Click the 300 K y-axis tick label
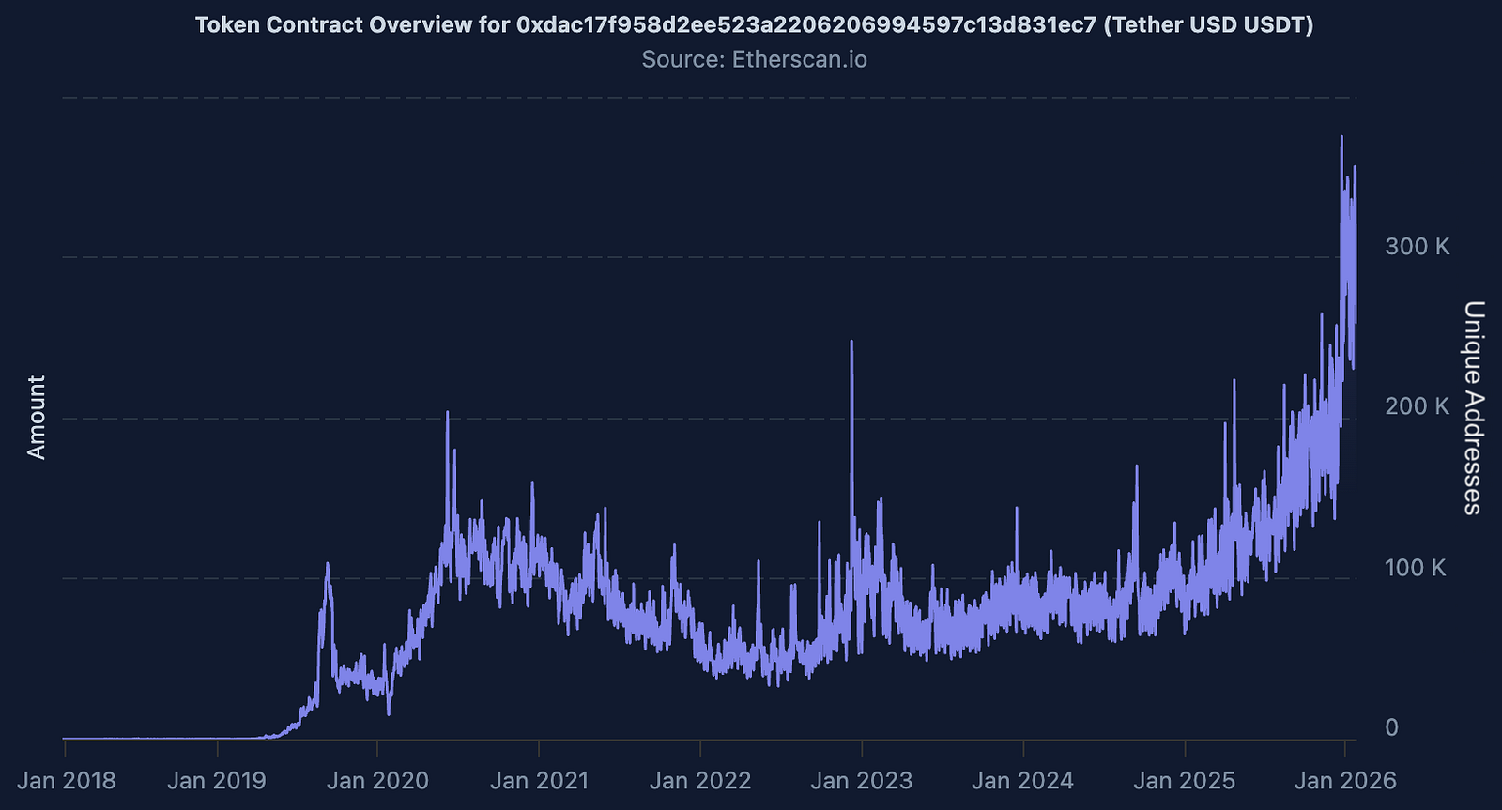The image size is (1502, 810). click(1417, 247)
